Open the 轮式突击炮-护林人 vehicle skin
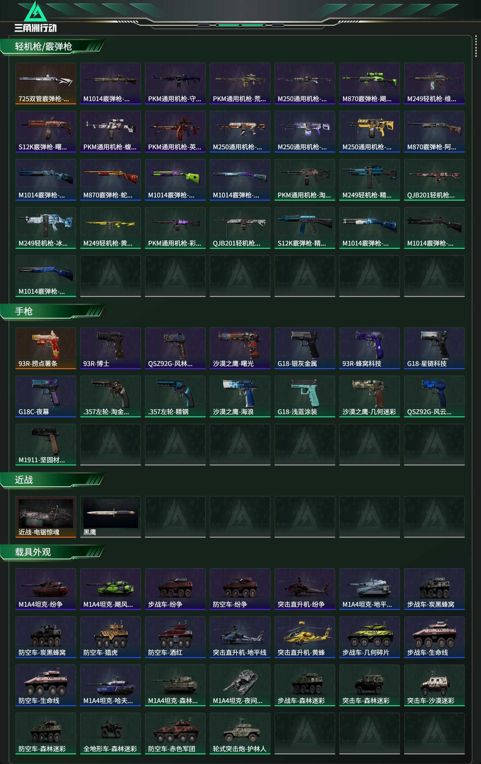 click(x=240, y=734)
